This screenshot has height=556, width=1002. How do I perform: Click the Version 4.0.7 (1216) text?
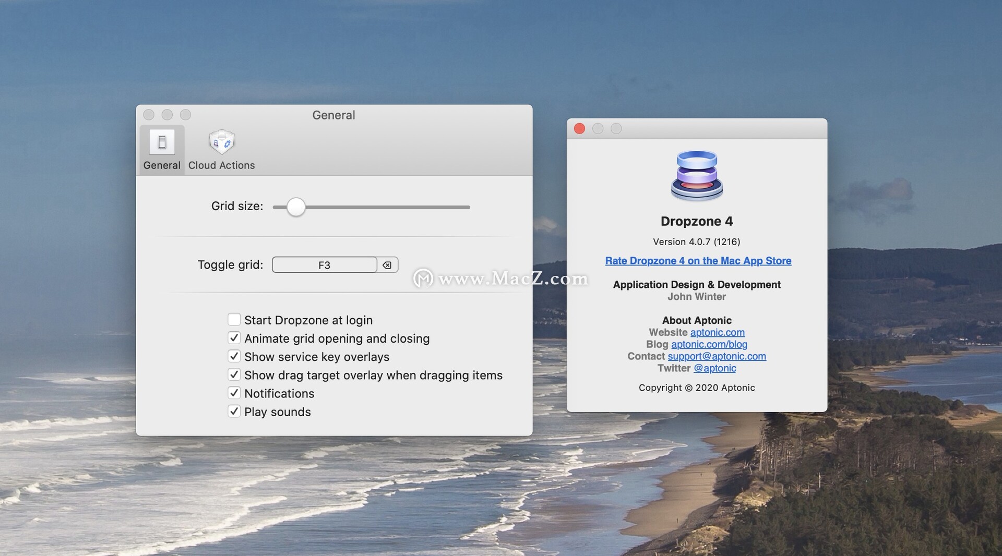(697, 241)
